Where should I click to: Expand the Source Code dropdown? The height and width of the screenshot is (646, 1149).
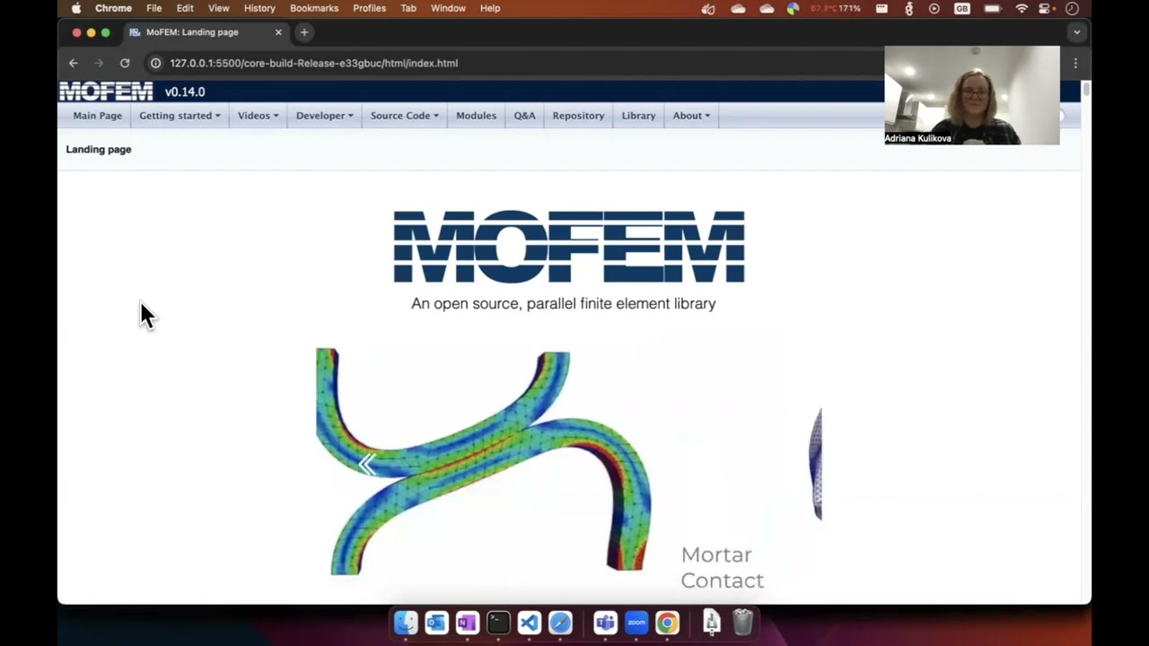[405, 116]
